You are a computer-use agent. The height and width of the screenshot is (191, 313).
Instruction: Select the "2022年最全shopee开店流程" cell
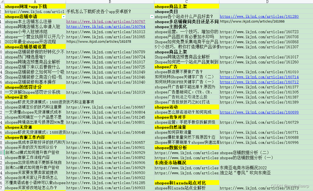[35, 42]
